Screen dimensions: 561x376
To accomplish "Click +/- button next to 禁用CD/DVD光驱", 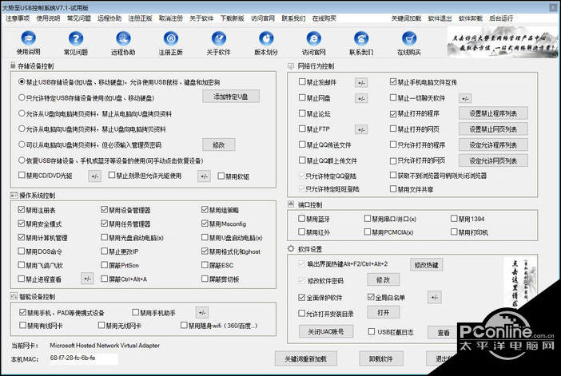I will click(94, 176).
